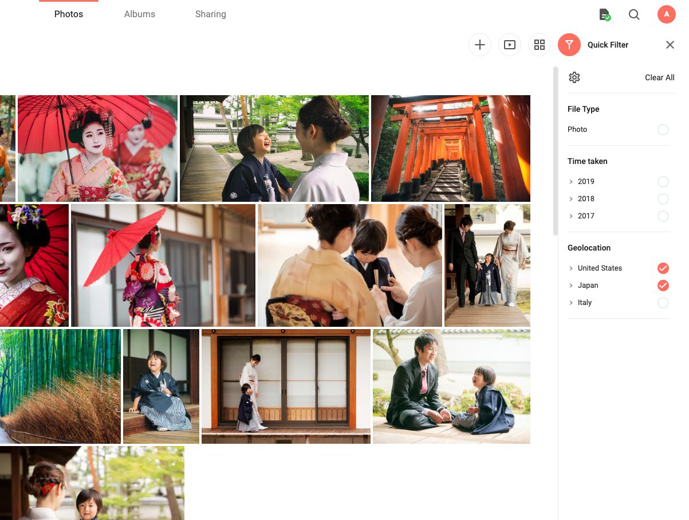Start slideshow with the play icon
689x520 pixels.
point(510,45)
